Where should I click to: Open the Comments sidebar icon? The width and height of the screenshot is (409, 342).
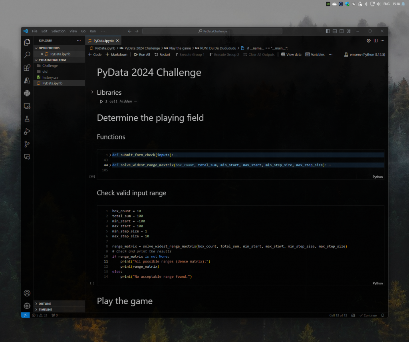coord(27,157)
